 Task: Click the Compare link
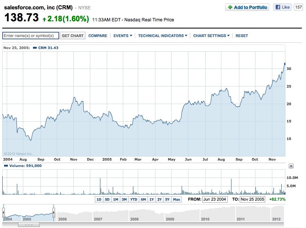98,36
